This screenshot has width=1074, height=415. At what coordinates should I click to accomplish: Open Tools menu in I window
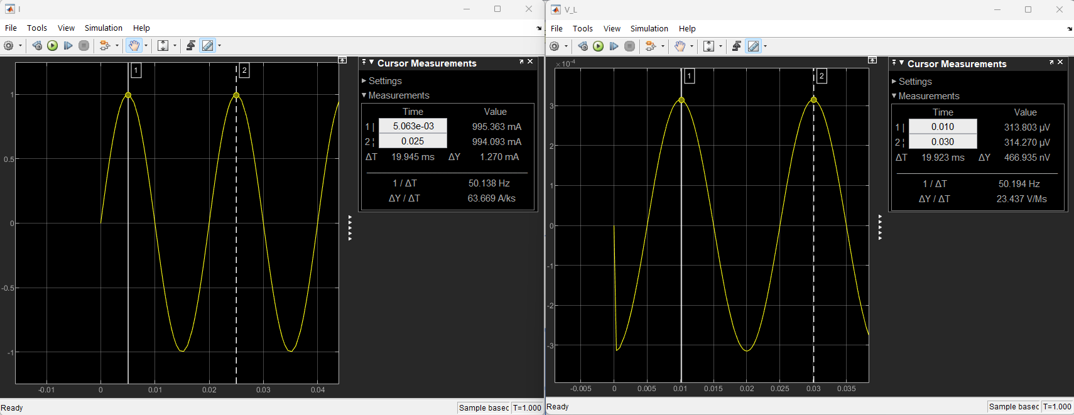tap(37, 28)
